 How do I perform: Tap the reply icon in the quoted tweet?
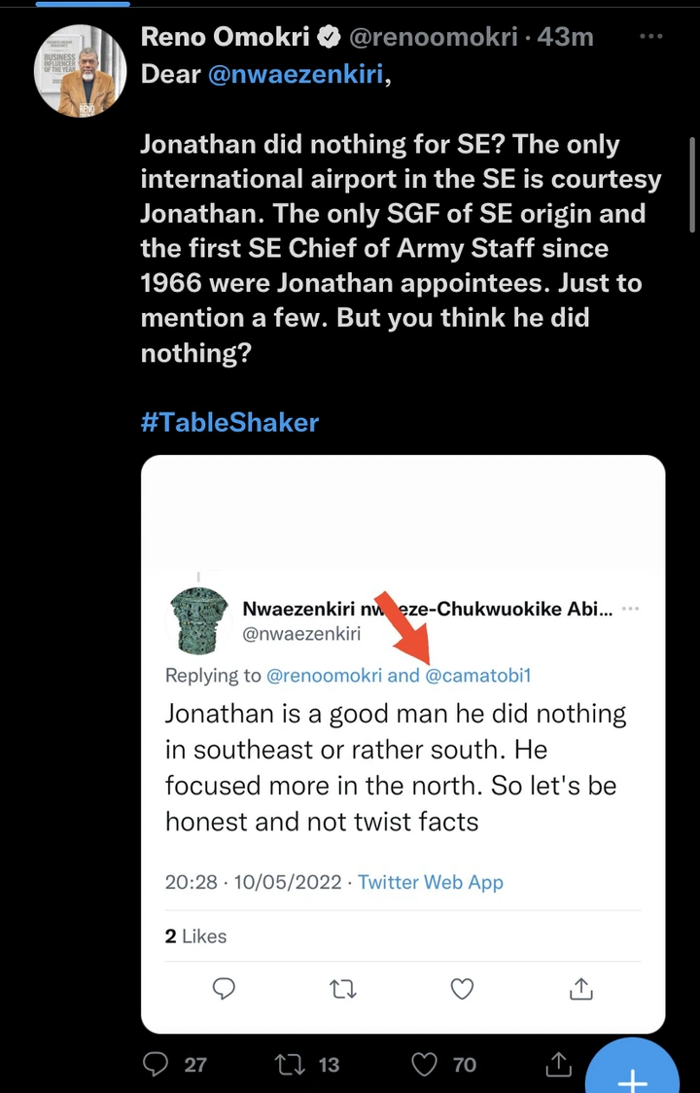coord(224,989)
